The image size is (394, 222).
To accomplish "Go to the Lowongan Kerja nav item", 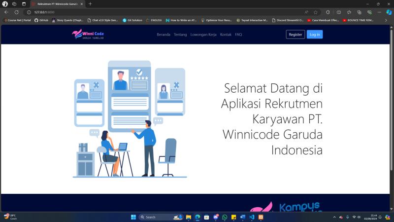I will coord(203,35).
